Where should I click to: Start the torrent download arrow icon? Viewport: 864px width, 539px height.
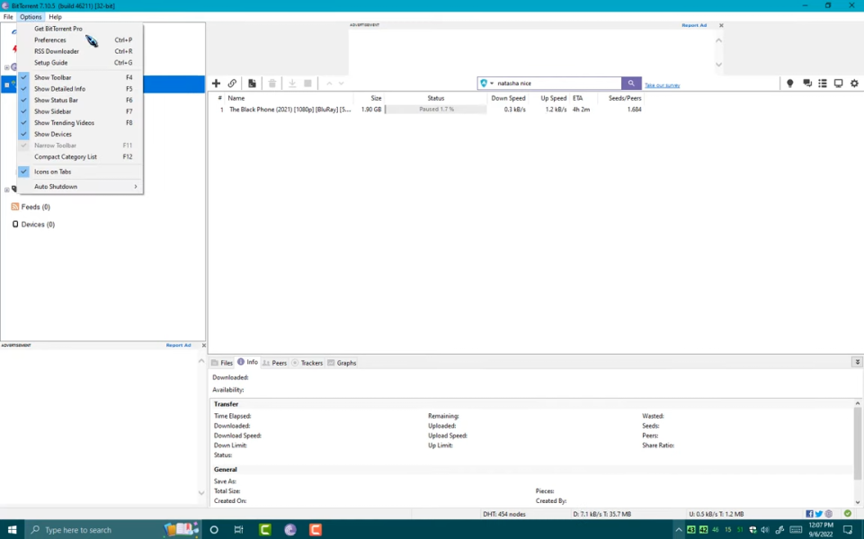coord(292,84)
